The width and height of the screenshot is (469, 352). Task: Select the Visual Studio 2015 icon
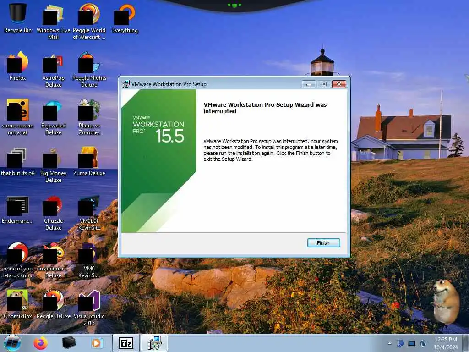point(89,308)
